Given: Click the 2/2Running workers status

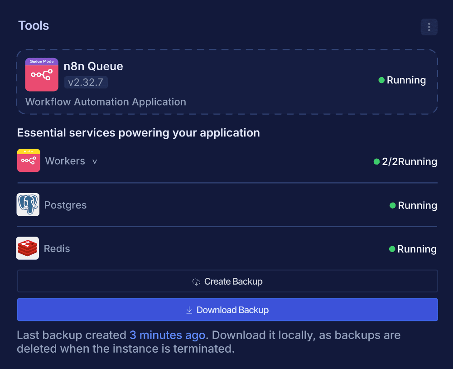Looking at the screenshot, I should point(405,162).
